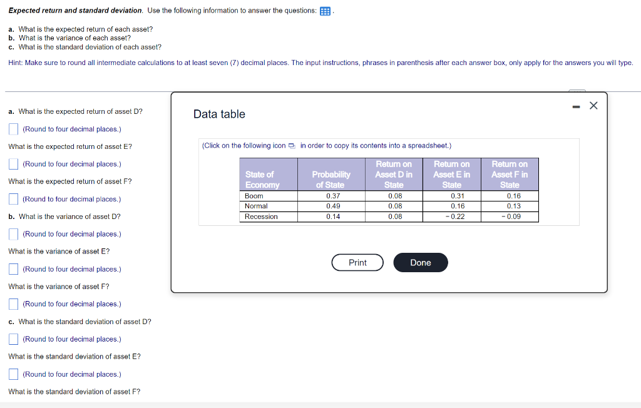Select the Recession row in the data table
Viewport: 641px width, 408px height.
pos(268,217)
